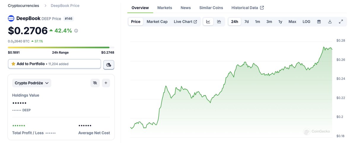Select the 1y time range
The image size is (356, 143).
click(280, 22)
